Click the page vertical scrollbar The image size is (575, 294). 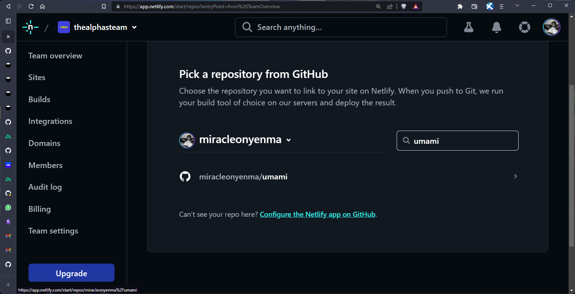[572, 166]
